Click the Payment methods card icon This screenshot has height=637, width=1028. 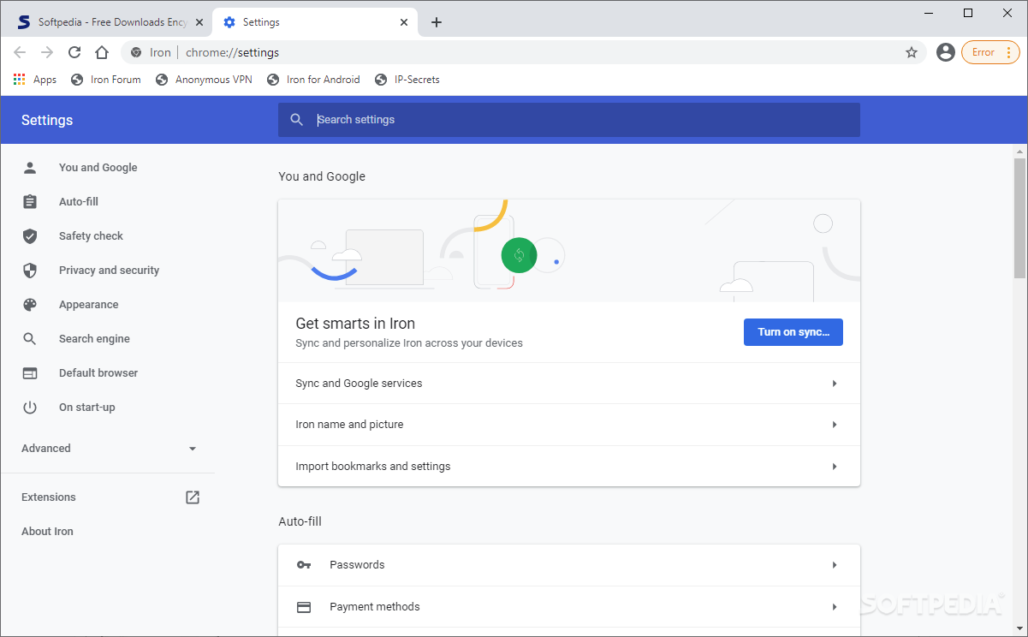click(x=304, y=607)
